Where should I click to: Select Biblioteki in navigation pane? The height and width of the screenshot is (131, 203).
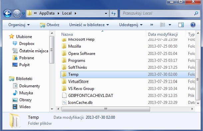coord(24,79)
